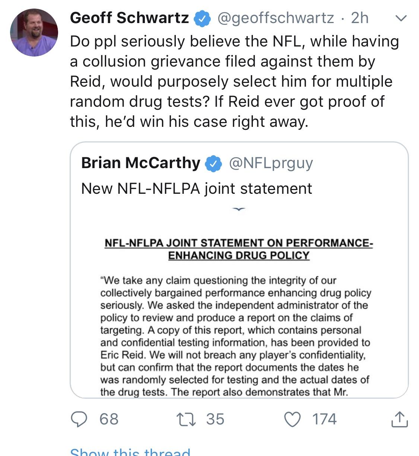419x456 pixels.
Task: Open the @NFLprguy handle
Action: [x=270, y=163]
